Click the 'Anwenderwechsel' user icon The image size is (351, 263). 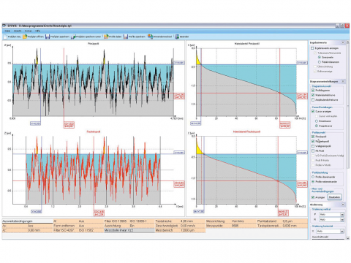pyautogui.click(x=150, y=37)
